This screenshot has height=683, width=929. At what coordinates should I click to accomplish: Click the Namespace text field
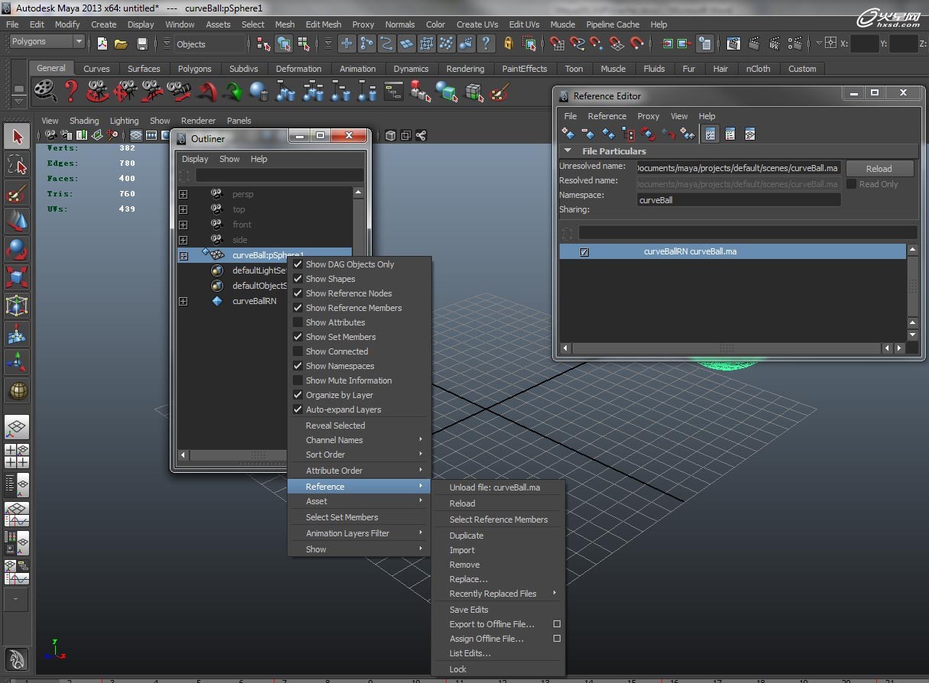click(x=738, y=200)
